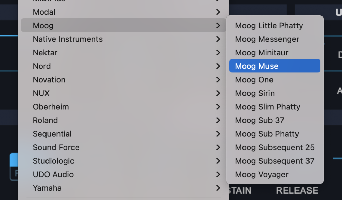Screen dimensions: 342x200
Task: Pick Moog Subsequent 37
Action: (275, 161)
